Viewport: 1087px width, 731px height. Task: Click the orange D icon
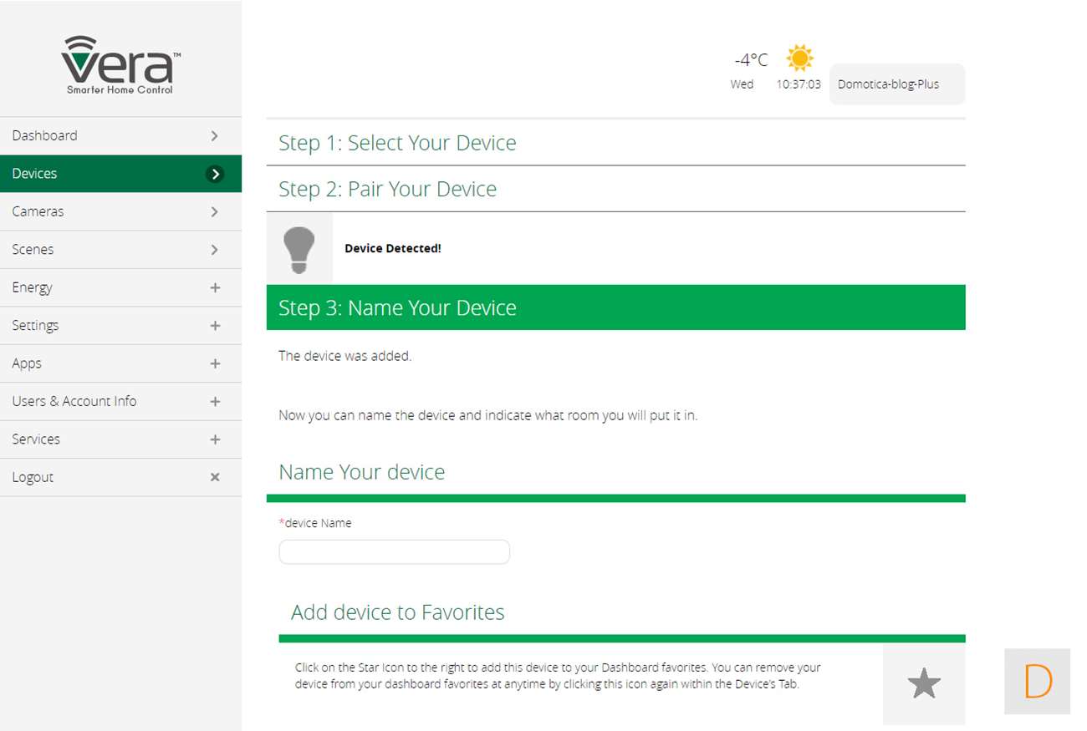[1037, 682]
